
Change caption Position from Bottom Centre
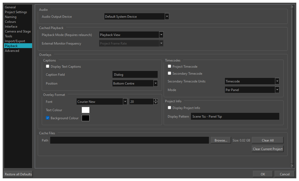click(x=156, y=83)
